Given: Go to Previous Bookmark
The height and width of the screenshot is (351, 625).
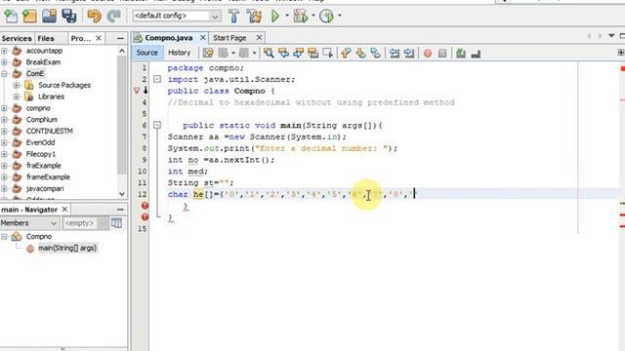Looking at the screenshot, I should (x=346, y=53).
